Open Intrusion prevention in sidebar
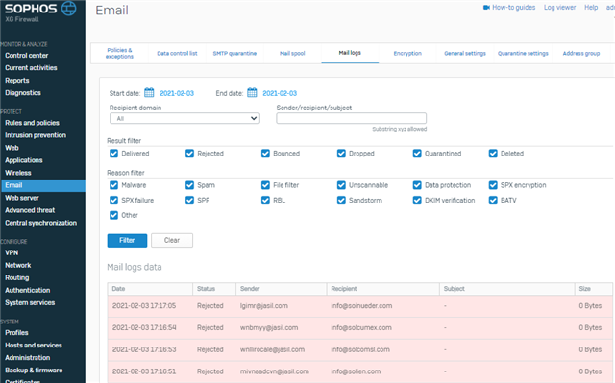615x383 pixels. pos(36,135)
